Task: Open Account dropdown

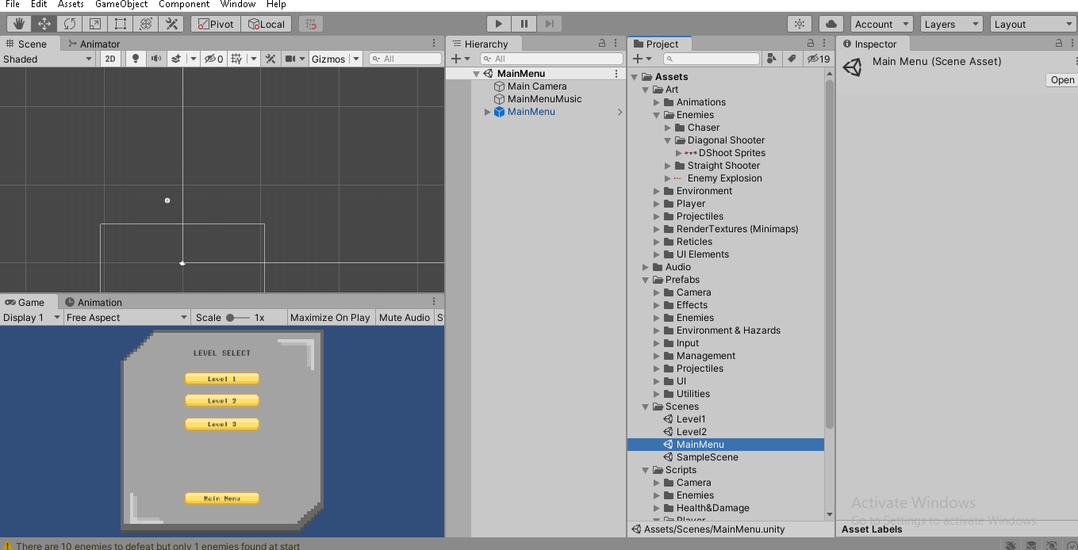Action: point(882,24)
